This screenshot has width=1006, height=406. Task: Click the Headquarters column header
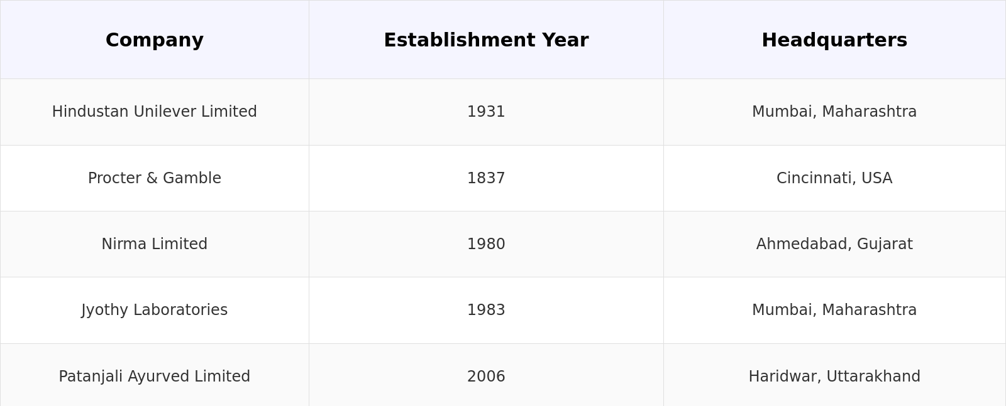[x=834, y=40]
